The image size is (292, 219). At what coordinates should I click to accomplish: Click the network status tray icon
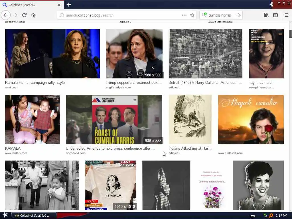265,216
